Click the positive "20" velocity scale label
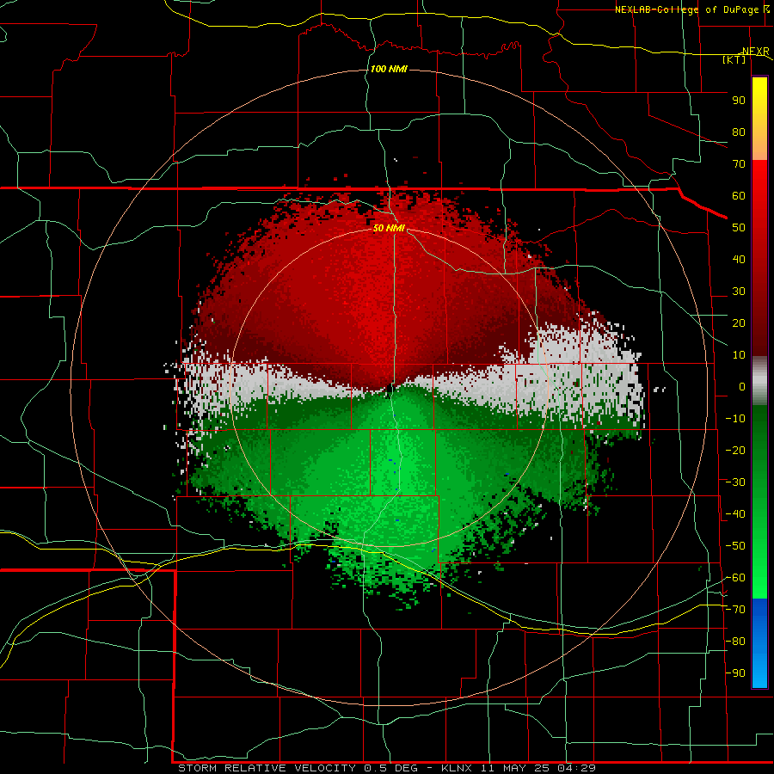The height and width of the screenshot is (774, 774). [739, 323]
